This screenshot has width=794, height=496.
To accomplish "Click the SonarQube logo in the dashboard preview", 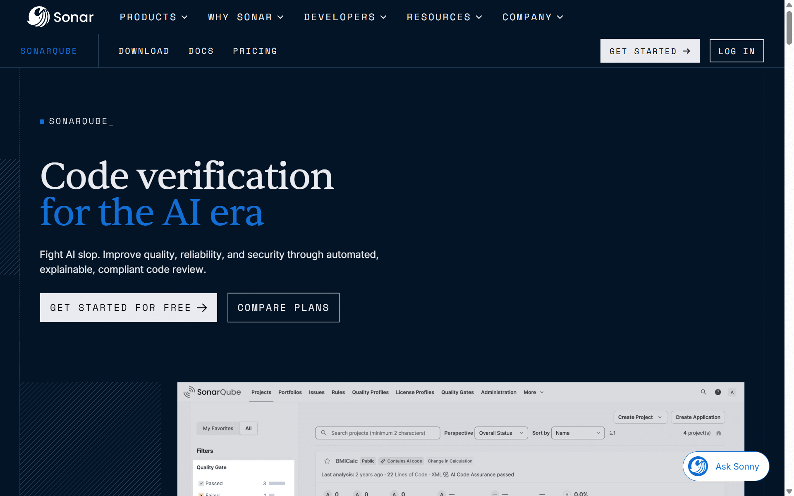I will (x=212, y=392).
